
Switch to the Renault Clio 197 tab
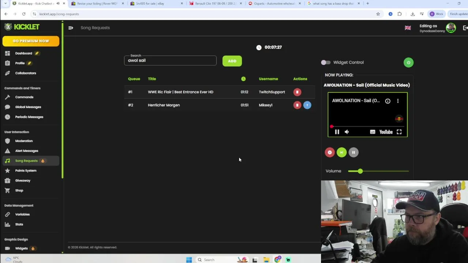[215, 4]
